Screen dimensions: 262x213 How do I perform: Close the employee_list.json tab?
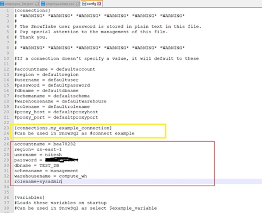click(x=37, y=4)
